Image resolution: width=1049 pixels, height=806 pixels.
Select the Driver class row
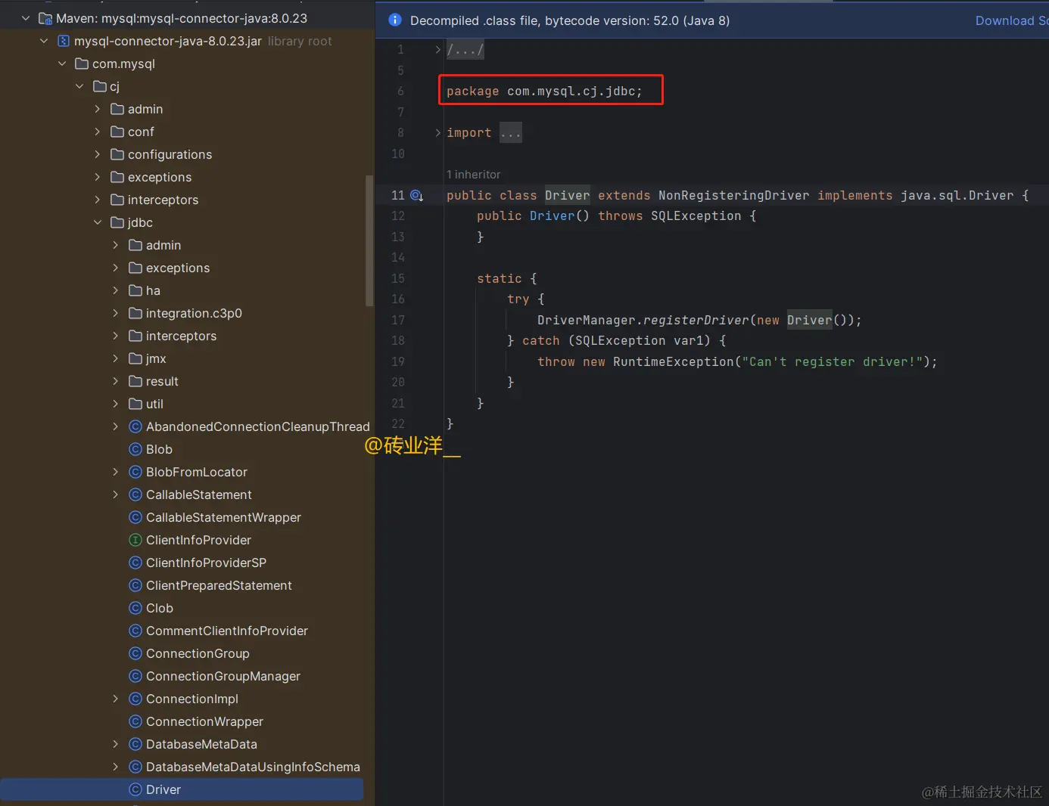(182, 789)
